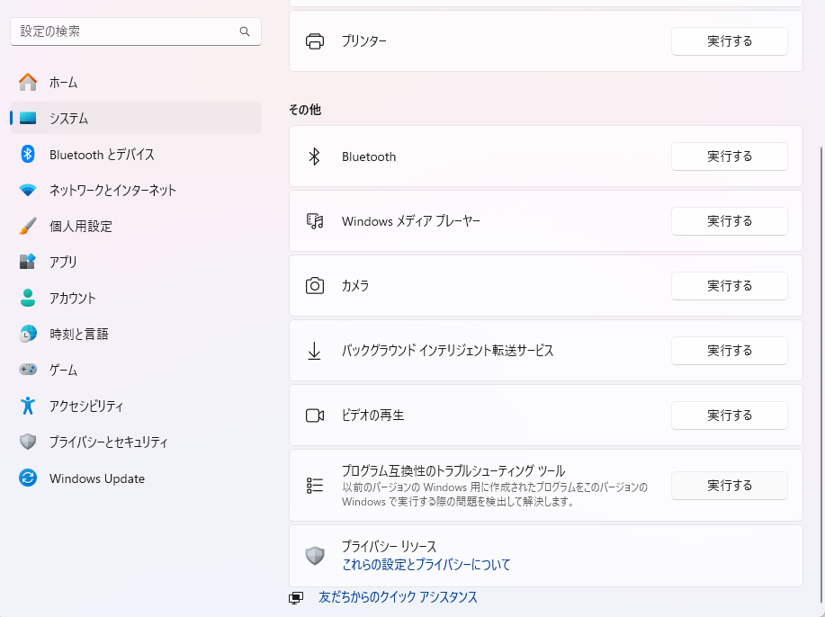Click the Home icon in sidebar
The image size is (825, 617).
pos(28,82)
